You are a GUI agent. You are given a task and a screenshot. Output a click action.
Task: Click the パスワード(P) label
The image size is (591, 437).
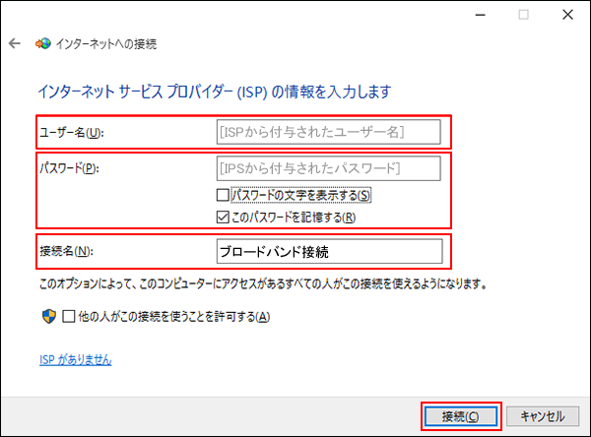pos(68,167)
